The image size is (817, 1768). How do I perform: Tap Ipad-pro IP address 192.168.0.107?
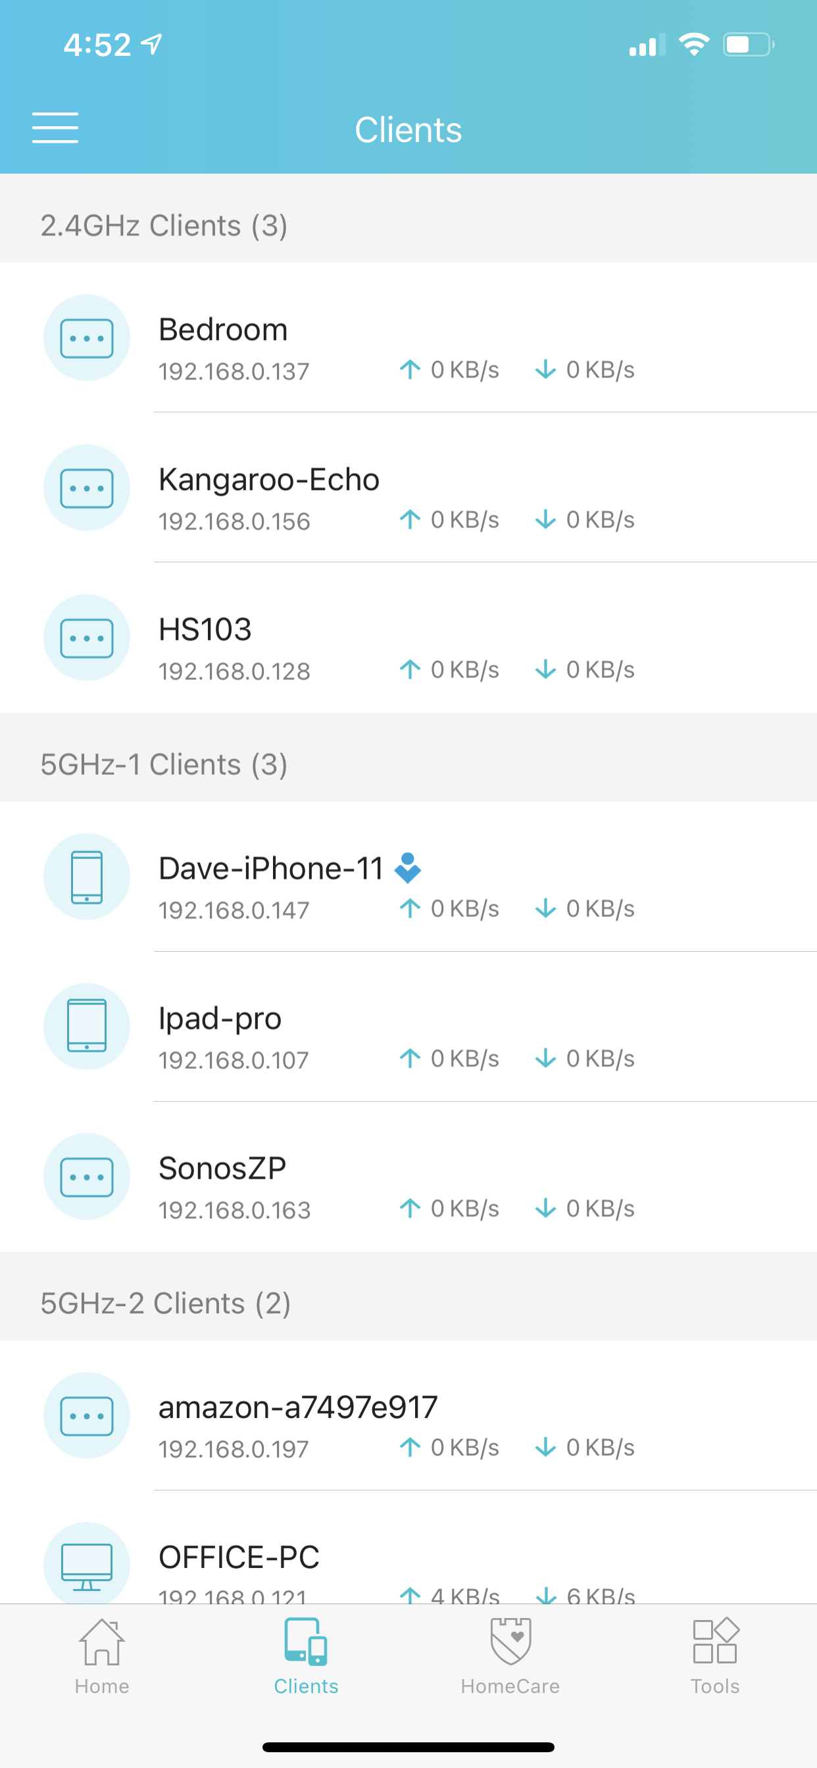pyautogui.click(x=234, y=1060)
